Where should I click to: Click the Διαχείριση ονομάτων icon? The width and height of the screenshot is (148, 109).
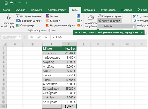pos(91,18)
